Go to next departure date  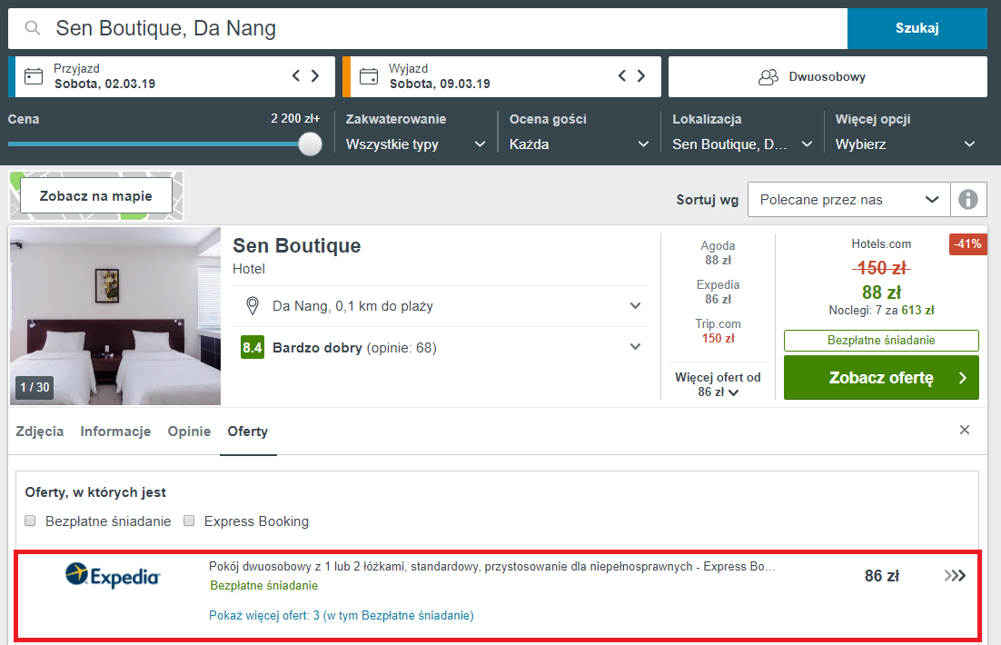[x=641, y=76]
